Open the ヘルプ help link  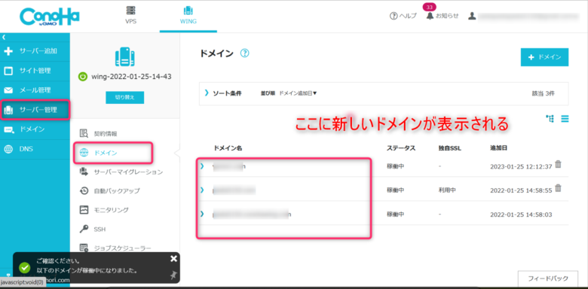point(403,16)
